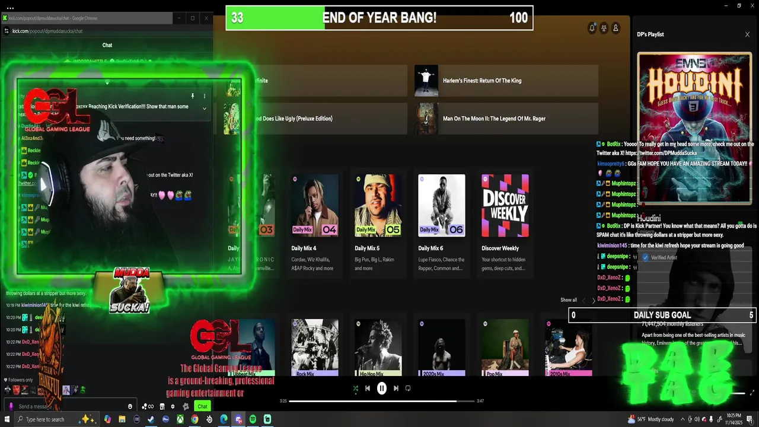759x427 pixels.
Task: Show hidden system tray icons
Action: click(x=683, y=419)
